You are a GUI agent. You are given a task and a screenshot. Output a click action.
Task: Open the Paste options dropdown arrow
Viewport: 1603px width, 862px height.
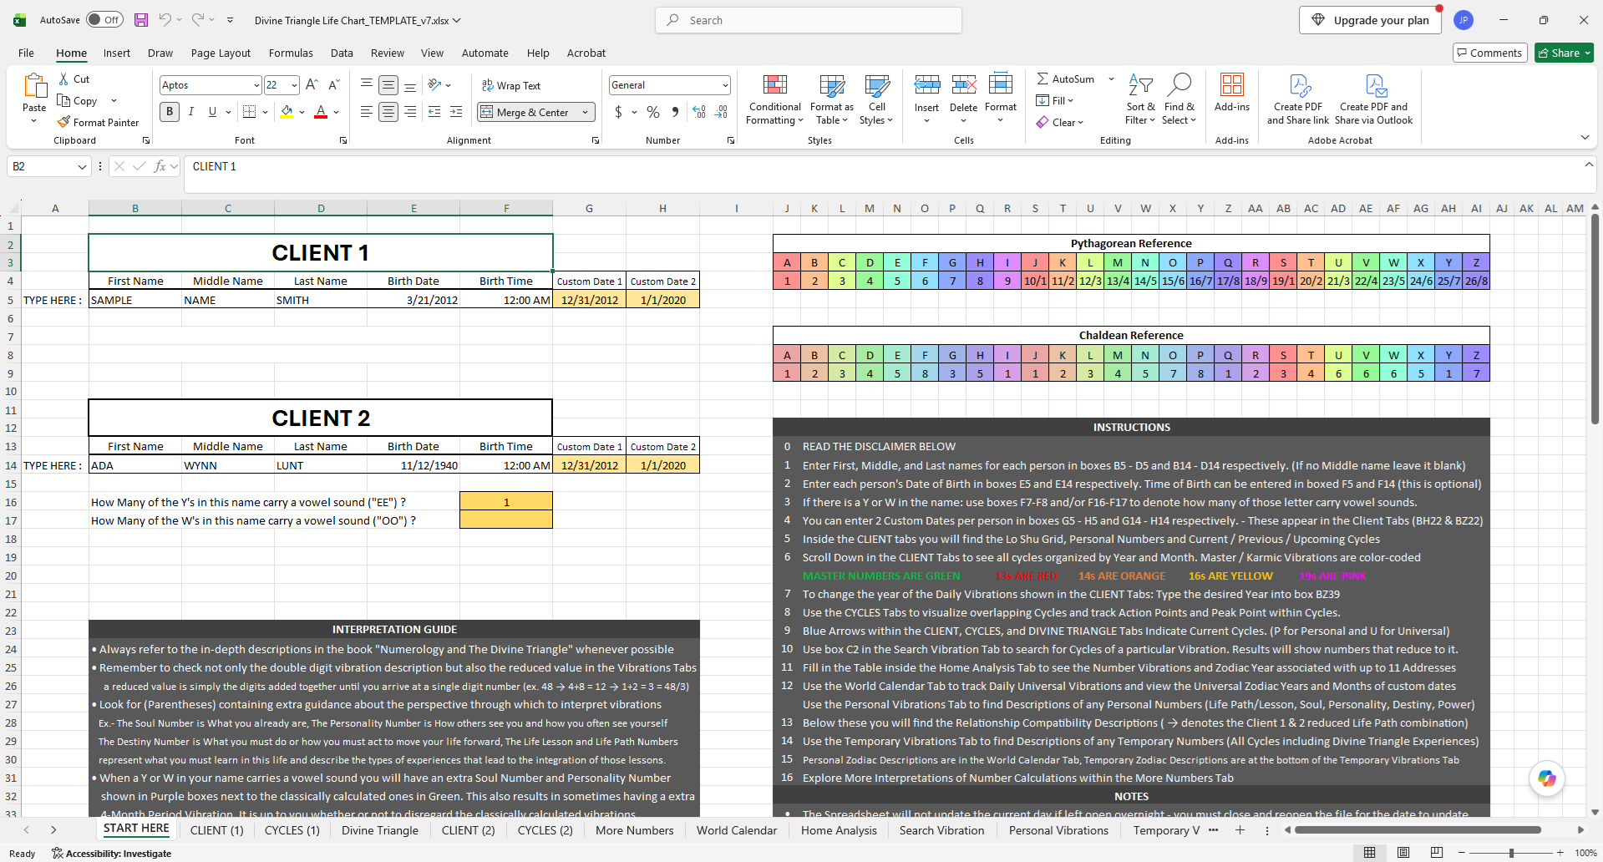tap(34, 122)
